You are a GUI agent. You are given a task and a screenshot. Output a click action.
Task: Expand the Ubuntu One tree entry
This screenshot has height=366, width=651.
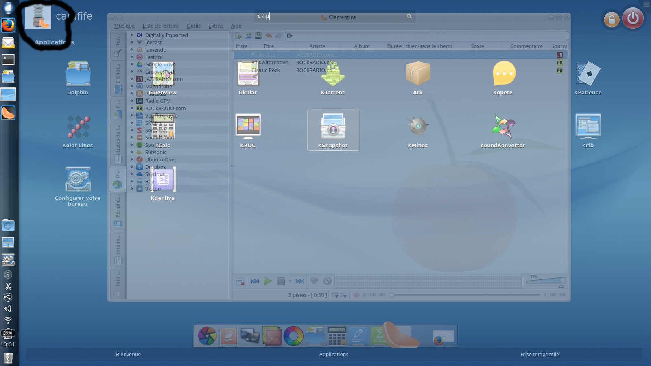[x=132, y=159]
